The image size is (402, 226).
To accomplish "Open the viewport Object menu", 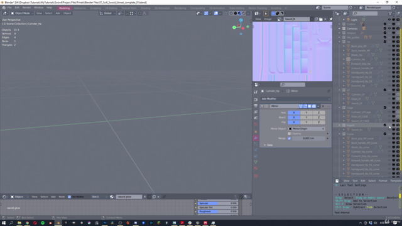I will click(x=67, y=13).
